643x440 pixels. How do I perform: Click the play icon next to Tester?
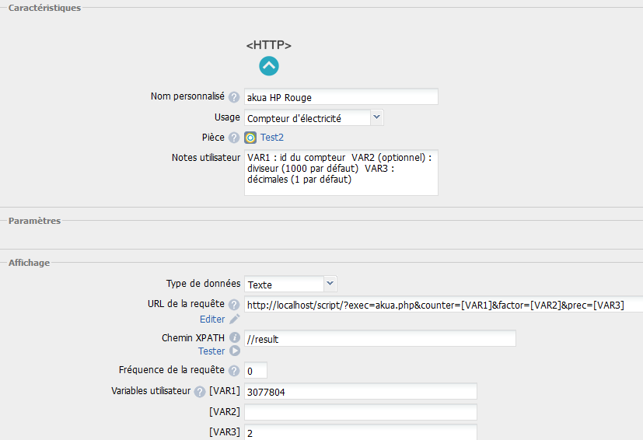234,351
